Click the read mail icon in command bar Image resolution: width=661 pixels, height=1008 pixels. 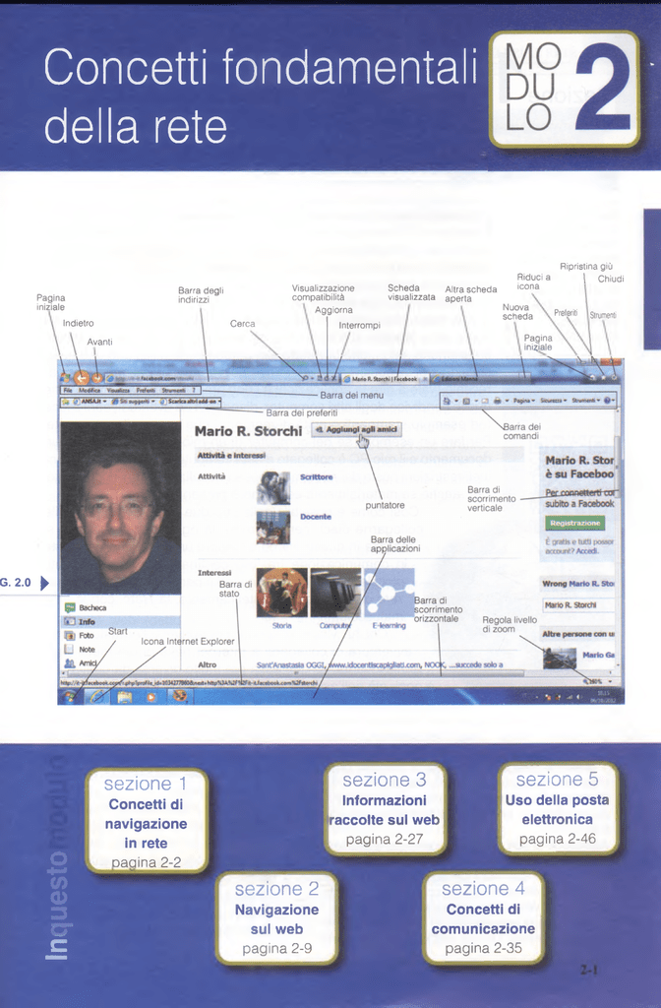(485, 401)
